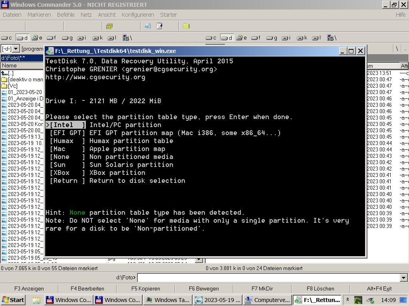Viewport: 409px width, 306px height.
Task: Click the blue sheets toolbar icon
Action: [x=148, y=26]
